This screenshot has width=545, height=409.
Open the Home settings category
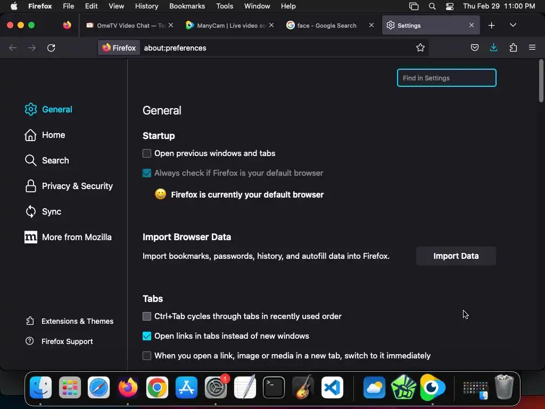click(45, 135)
